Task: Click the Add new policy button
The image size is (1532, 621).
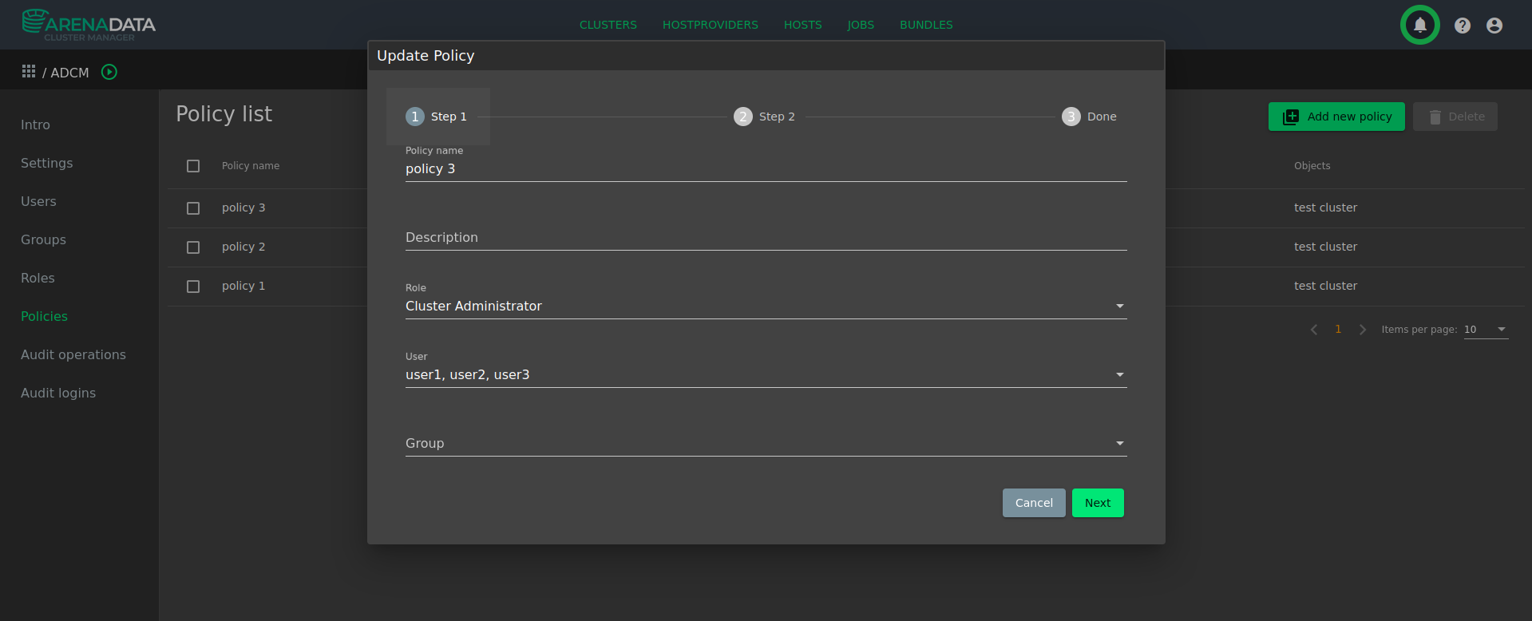Action: [1336, 117]
